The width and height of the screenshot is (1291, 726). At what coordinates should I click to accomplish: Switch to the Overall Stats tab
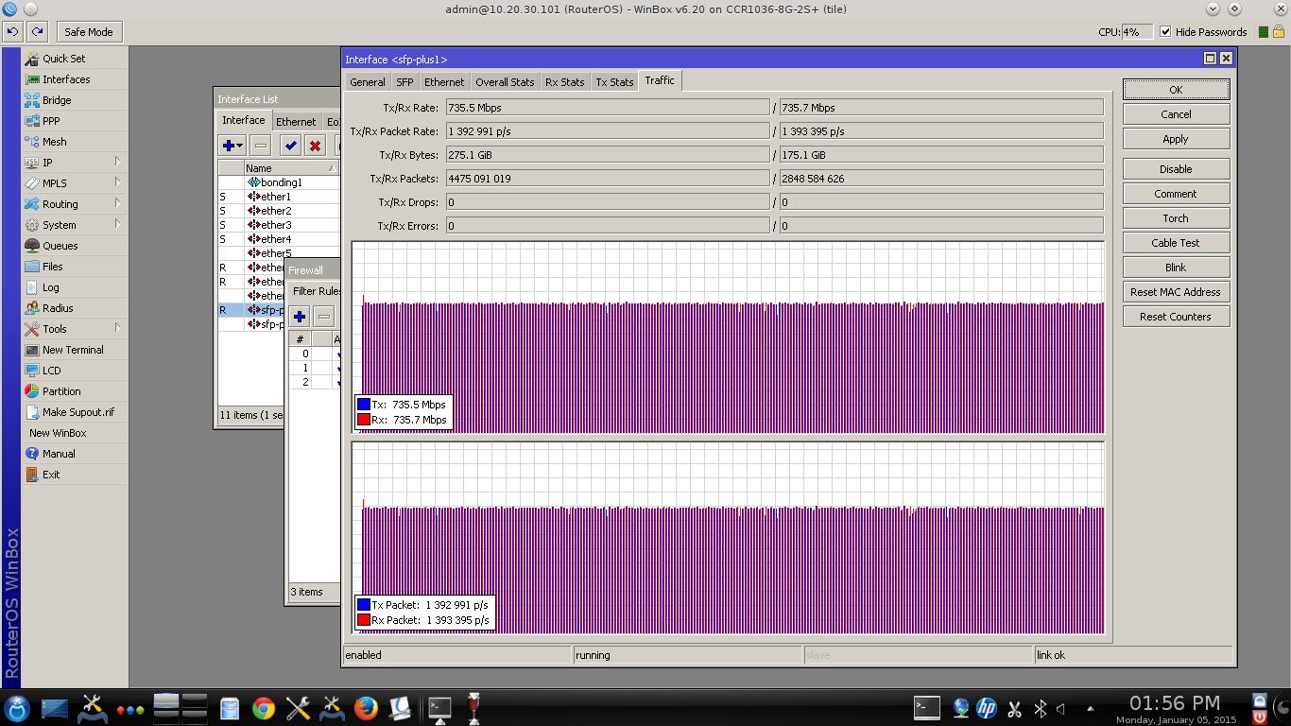[x=505, y=82]
